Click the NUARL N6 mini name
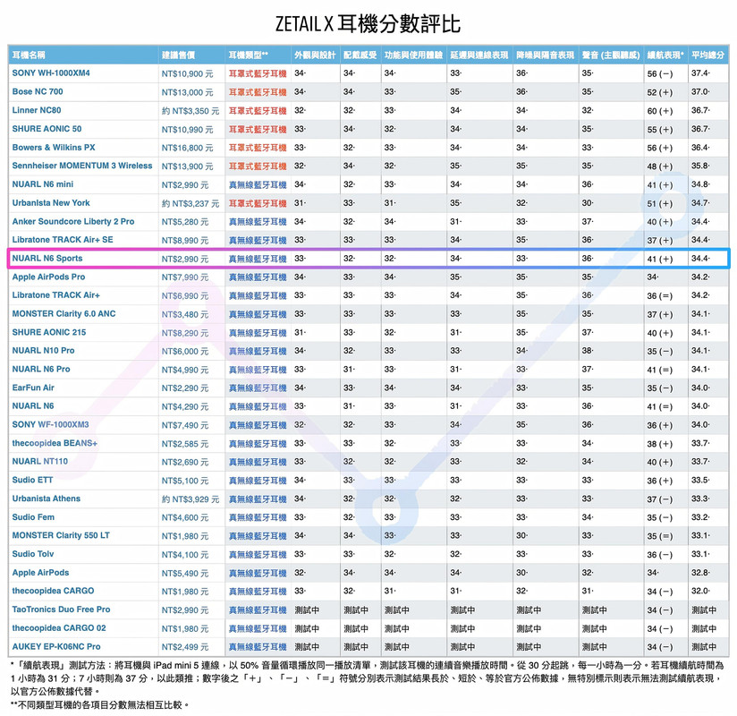The width and height of the screenshot is (737, 716). pyautogui.click(x=43, y=184)
